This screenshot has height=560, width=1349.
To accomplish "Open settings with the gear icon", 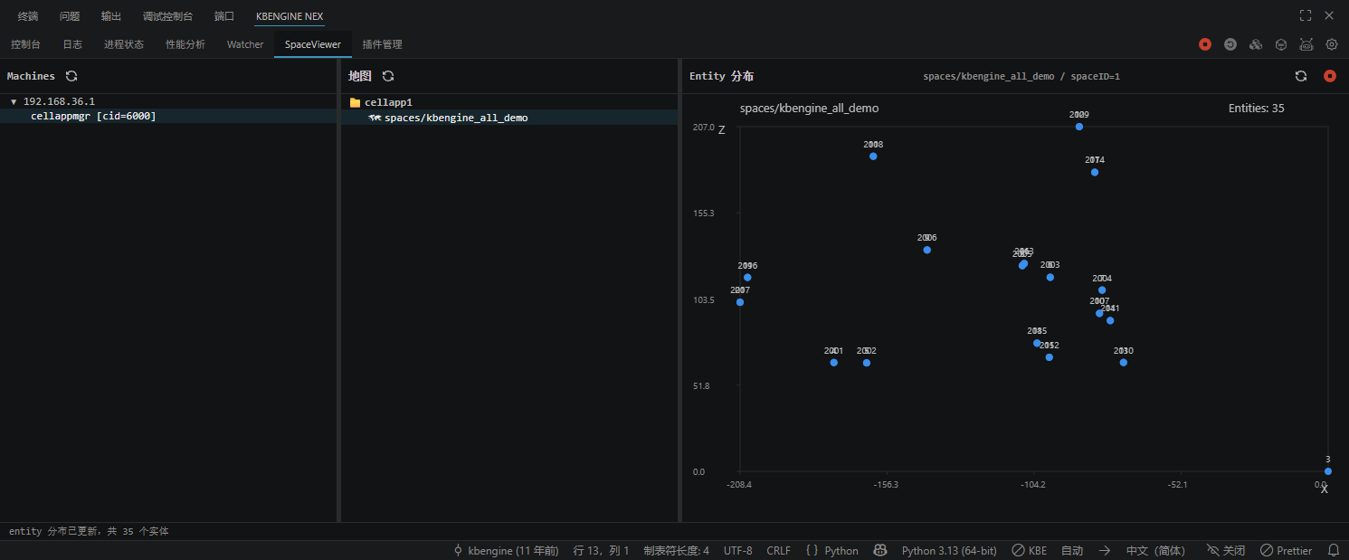I will pos(1332,44).
